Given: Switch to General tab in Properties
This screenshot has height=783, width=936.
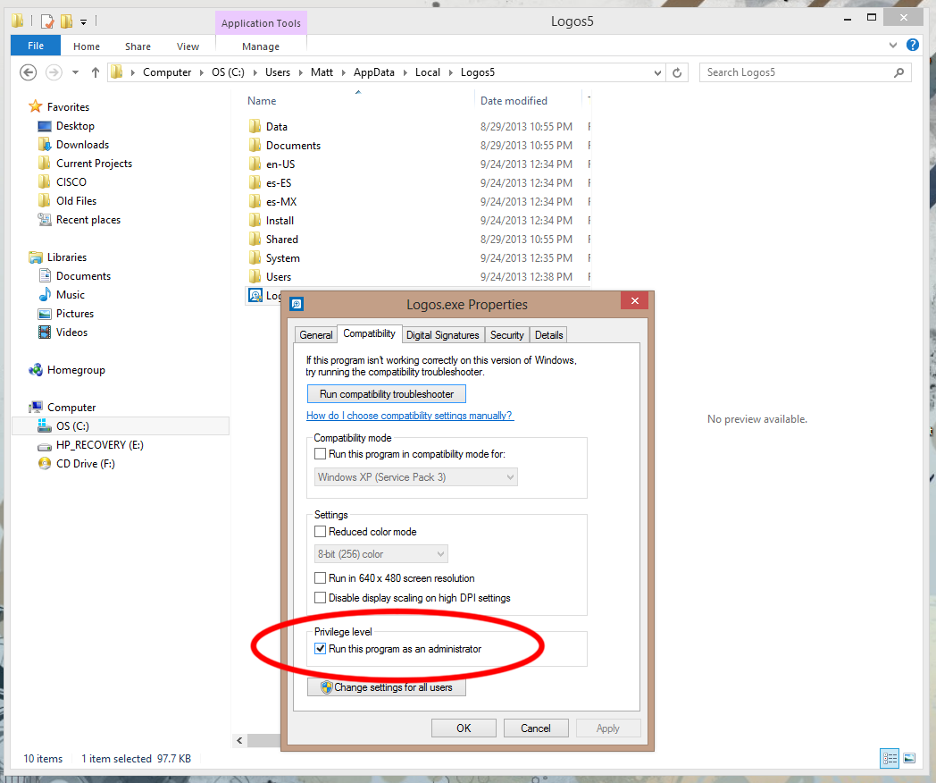Looking at the screenshot, I should coord(316,335).
